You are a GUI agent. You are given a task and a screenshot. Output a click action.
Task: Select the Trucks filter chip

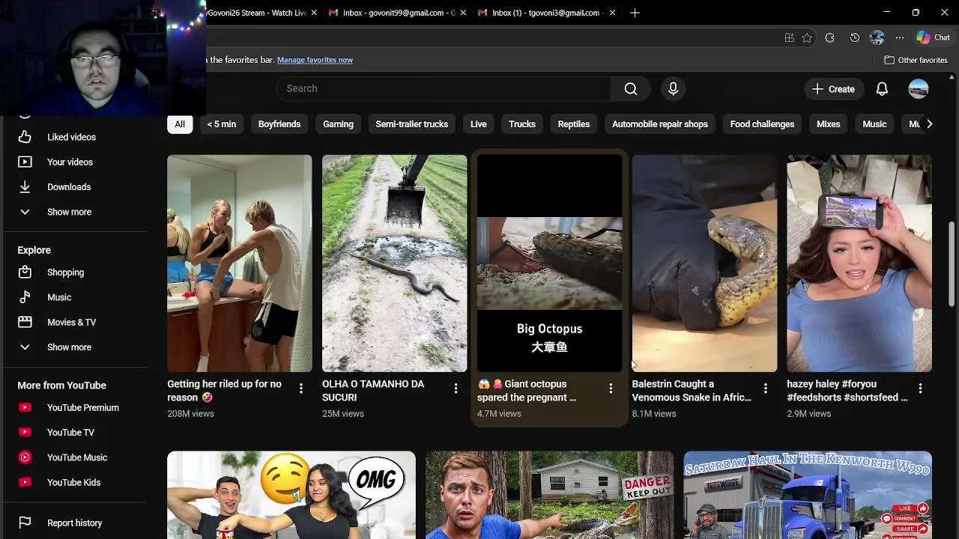click(x=522, y=124)
